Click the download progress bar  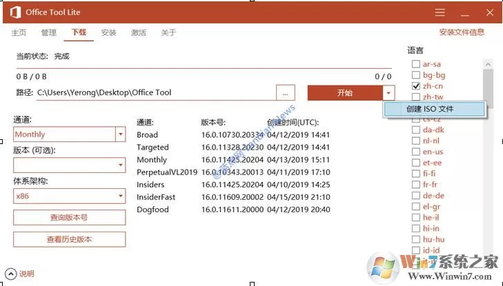point(204,68)
